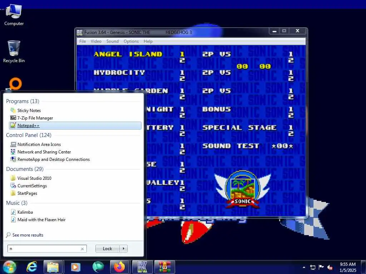This screenshot has height=274, width=366.
Task: Open the File menu in Fusion
Action: click(x=83, y=41)
